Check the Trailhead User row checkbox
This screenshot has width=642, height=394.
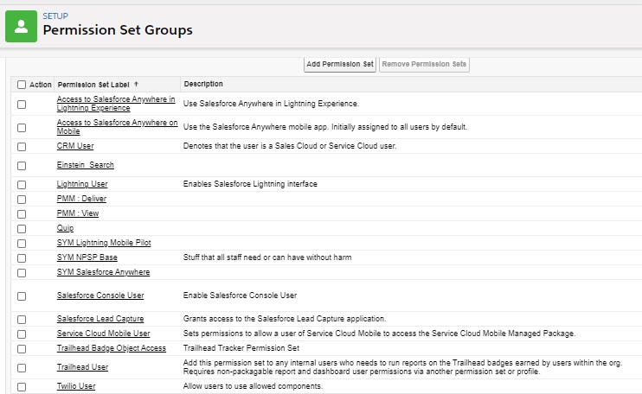tap(22, 367)
